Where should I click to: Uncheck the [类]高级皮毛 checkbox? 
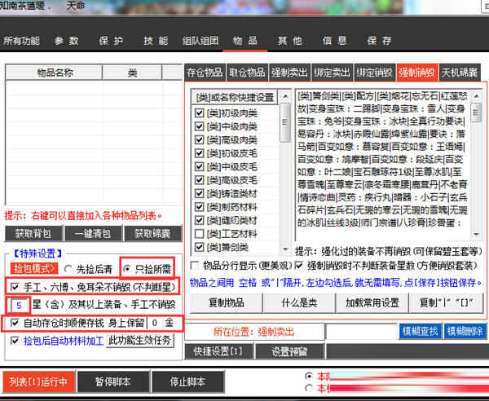[200, 180]
